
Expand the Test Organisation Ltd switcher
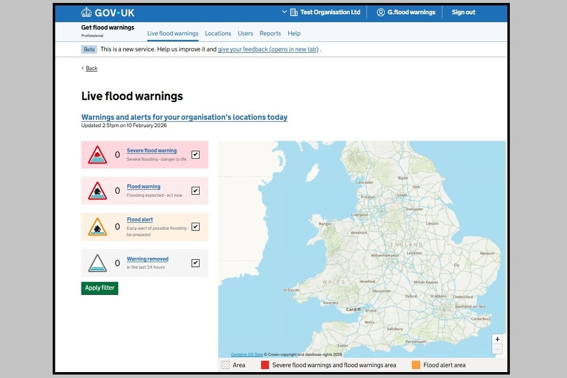pos(321,12)
